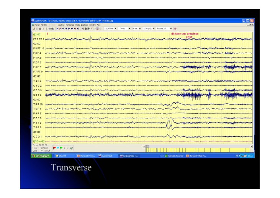Open the Outils menu
280x198 pixels.
coord(77,25)
